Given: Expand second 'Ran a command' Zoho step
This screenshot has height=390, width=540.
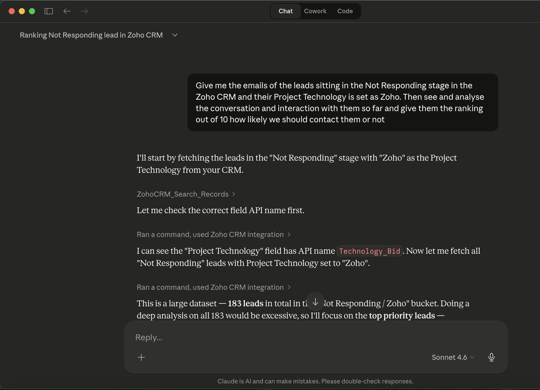Looking at the screenshot, I should 213,287.
